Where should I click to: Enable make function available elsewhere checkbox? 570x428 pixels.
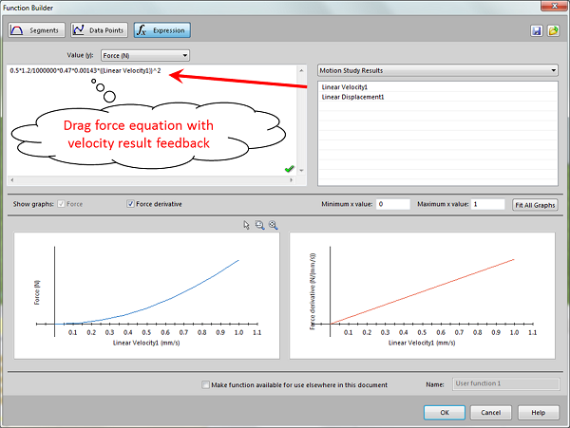point(206,385)
